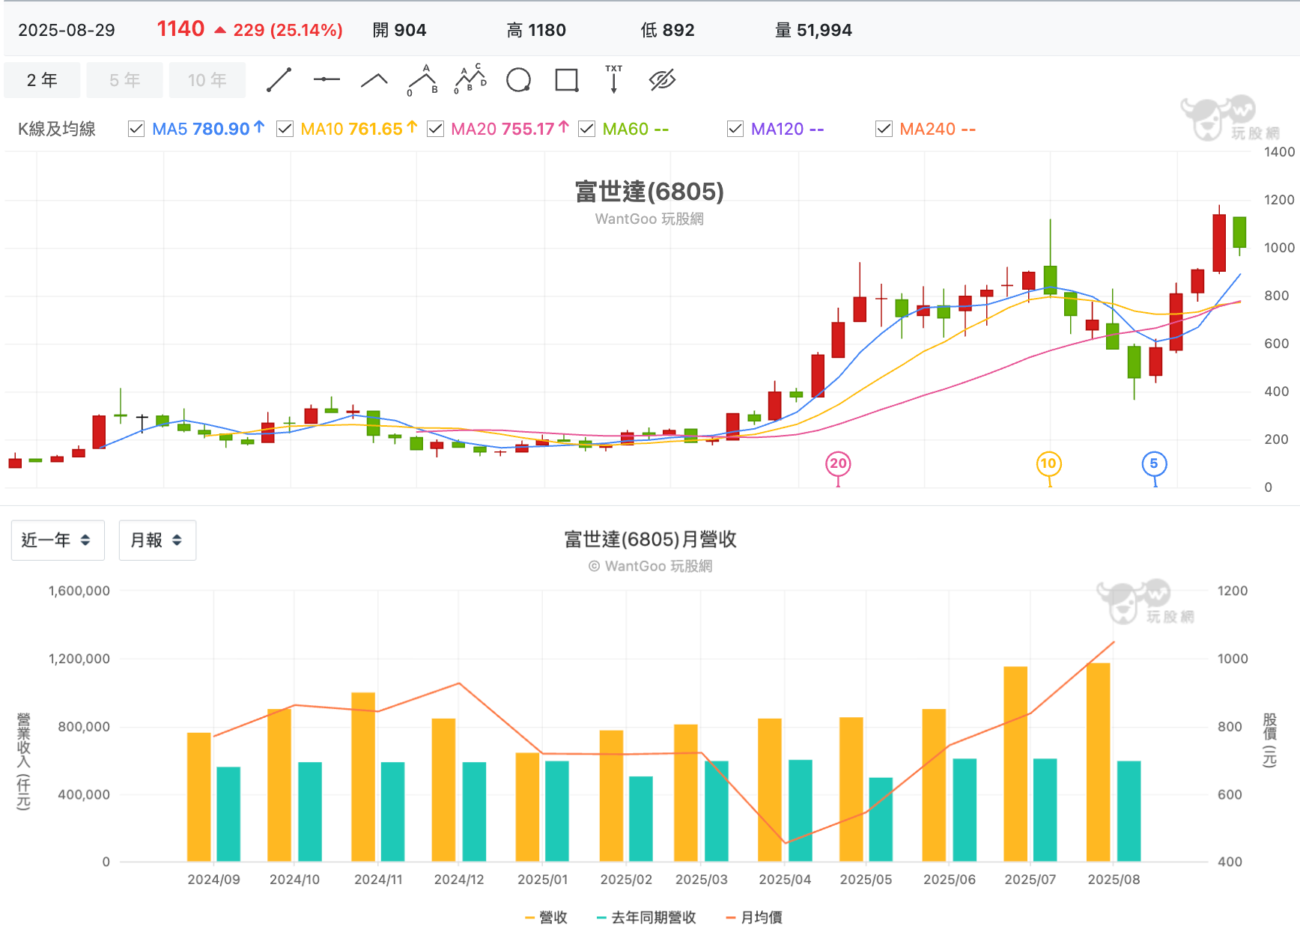1300x938 pixels.
Task: Switch to the 5 年 chart range
Action: pyautogui.click(x=124, y=80)
